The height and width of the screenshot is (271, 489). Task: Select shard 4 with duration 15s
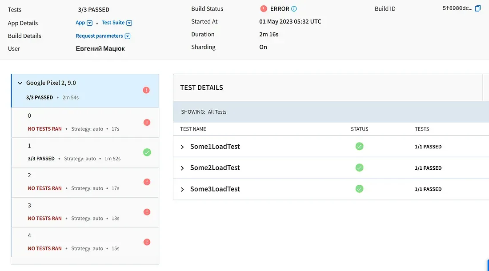tap(85, 242)
